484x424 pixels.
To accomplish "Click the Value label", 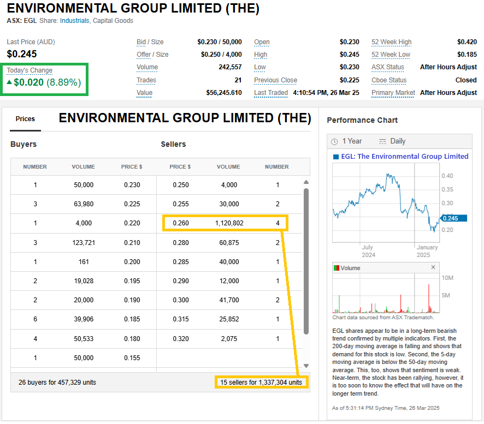I will pos(144,93).
